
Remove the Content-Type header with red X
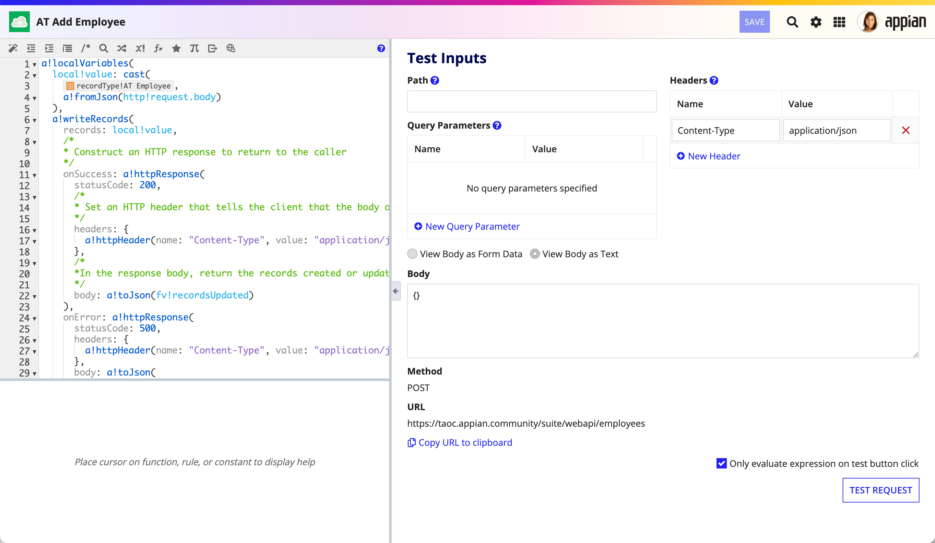pos(906,130)
